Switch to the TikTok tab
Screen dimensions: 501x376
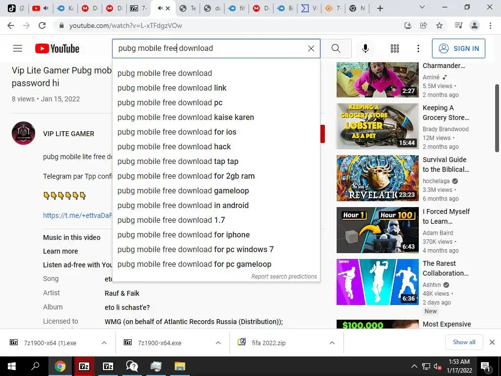(x=16, y=8)
